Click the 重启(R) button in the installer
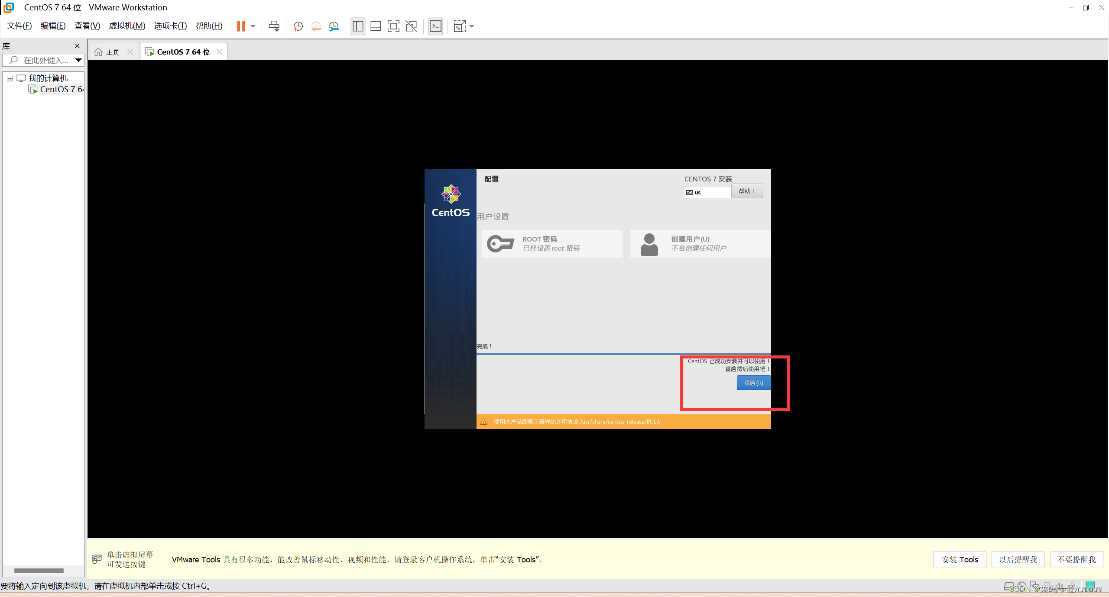Image resolution: width=1109 pixels, height=597 pixels. tap(753, 383)
